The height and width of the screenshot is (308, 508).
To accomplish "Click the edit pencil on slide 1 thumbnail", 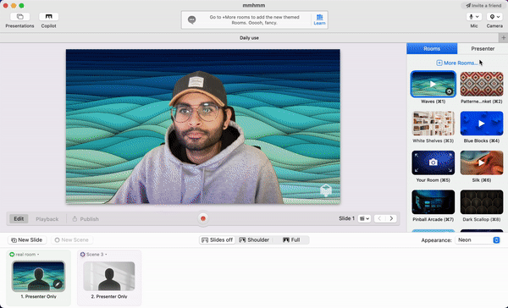I will pos(58,284).
